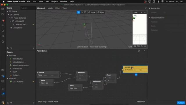Click the video camera icon in left toolbar
This screenshot has width=186, height=105.
(x=3, y=14)
